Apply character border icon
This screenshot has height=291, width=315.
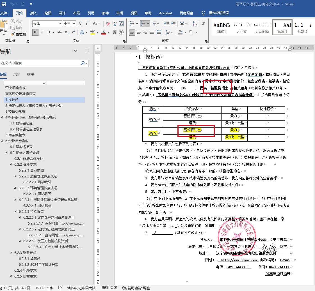click(121, 24)
